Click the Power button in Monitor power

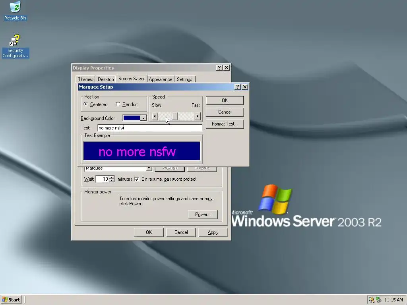203,214
